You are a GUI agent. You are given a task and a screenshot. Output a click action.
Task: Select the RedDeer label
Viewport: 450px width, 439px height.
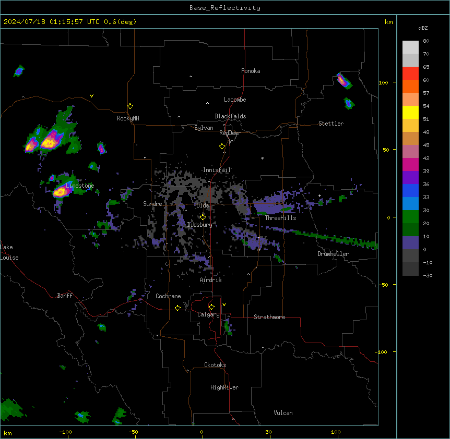click(230, 133)
